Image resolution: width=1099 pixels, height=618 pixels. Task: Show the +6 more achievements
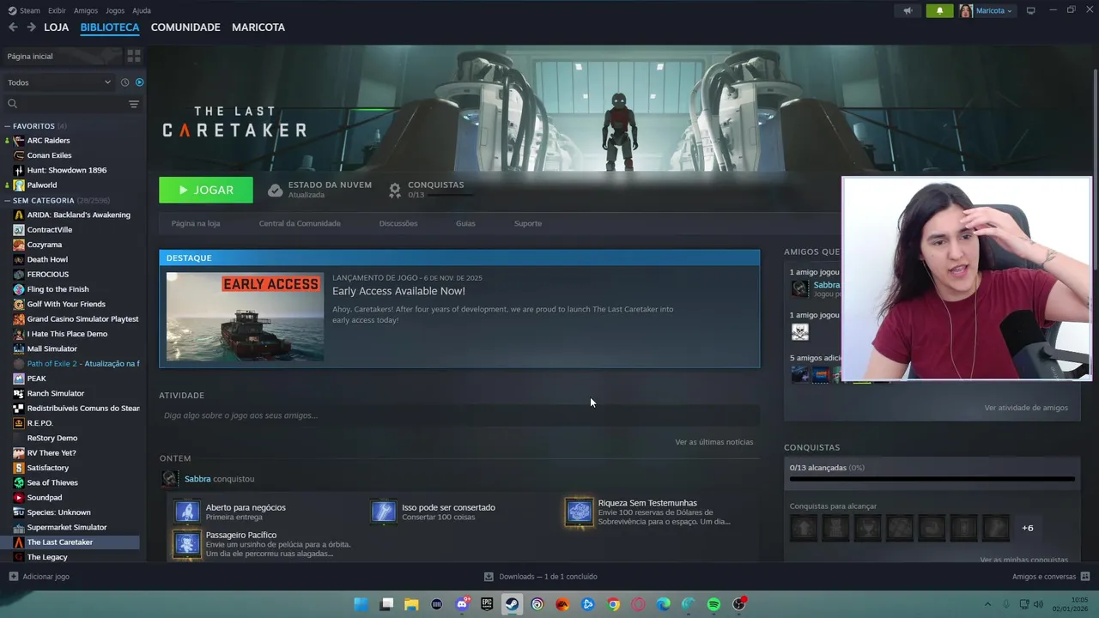pos(1028,528)
